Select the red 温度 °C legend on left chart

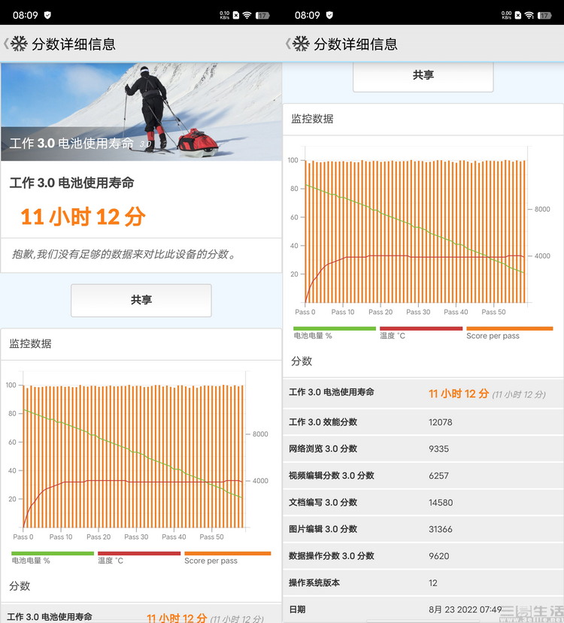click(x=139, y=558)
